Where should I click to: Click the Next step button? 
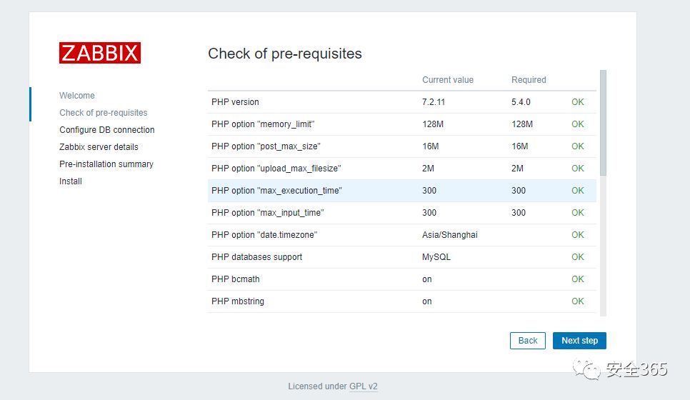point(579,341)
